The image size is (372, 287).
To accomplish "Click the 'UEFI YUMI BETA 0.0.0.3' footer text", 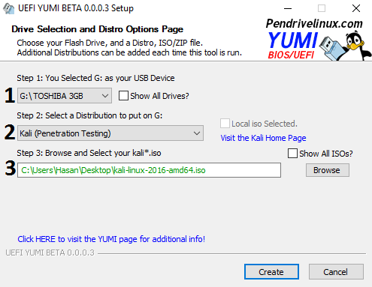I will (x=50, y=253).
